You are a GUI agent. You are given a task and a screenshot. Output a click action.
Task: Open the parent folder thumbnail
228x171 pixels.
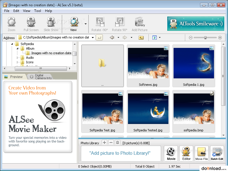point(103,66)
